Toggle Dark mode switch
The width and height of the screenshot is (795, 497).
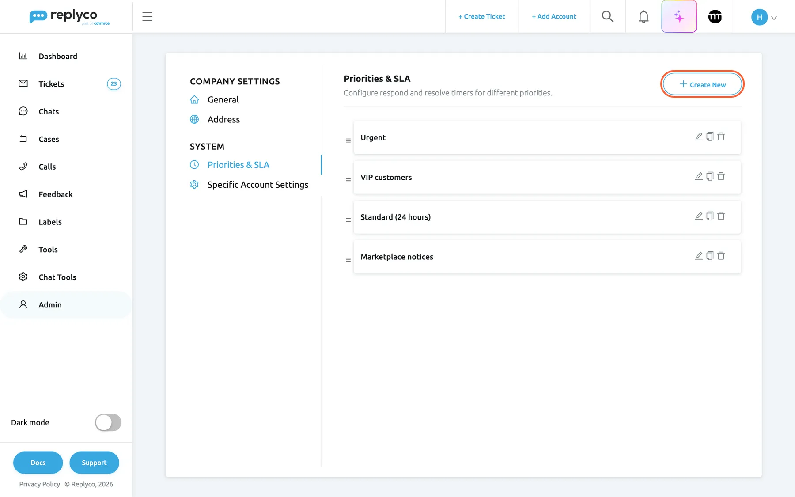point(108,422)
